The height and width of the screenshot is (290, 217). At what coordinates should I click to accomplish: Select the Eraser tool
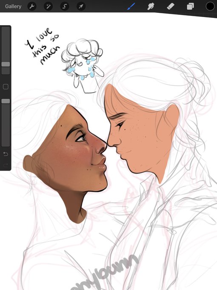tap(171, 6)
